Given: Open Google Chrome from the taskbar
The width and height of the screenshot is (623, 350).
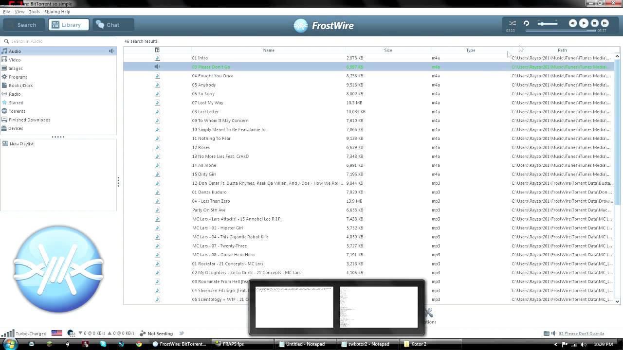Looking at the screenshot, I should pos(139,344).
